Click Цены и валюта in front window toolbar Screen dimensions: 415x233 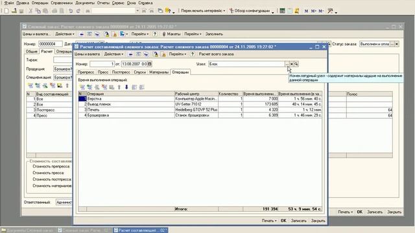tap(87, 54)
